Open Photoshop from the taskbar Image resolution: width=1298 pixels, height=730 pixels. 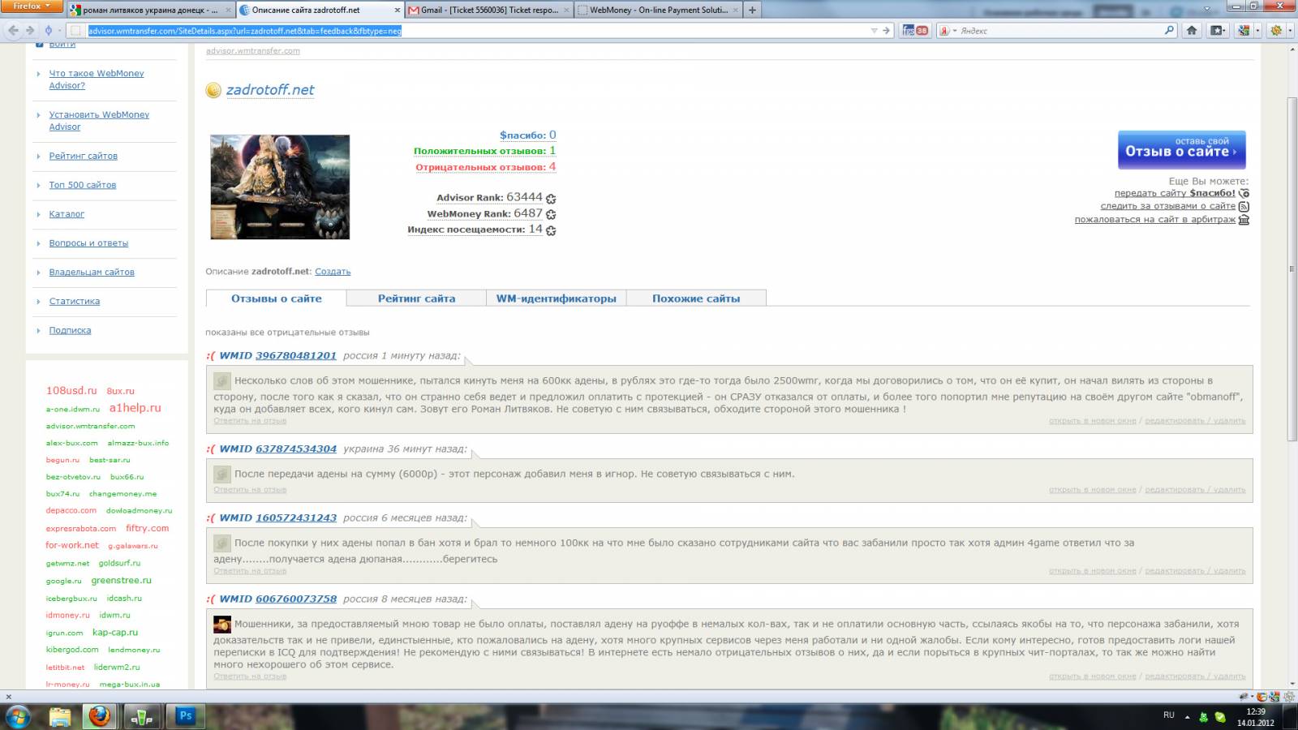point(185,716)
